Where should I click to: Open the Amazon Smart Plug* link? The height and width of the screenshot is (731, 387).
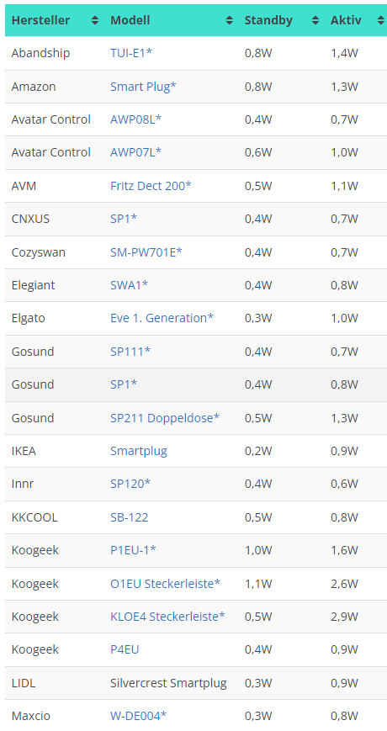[144, 87]
